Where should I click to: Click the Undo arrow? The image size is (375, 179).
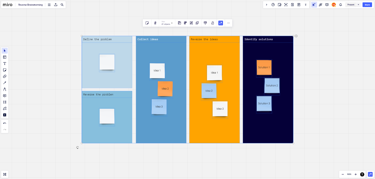[5, 123]
